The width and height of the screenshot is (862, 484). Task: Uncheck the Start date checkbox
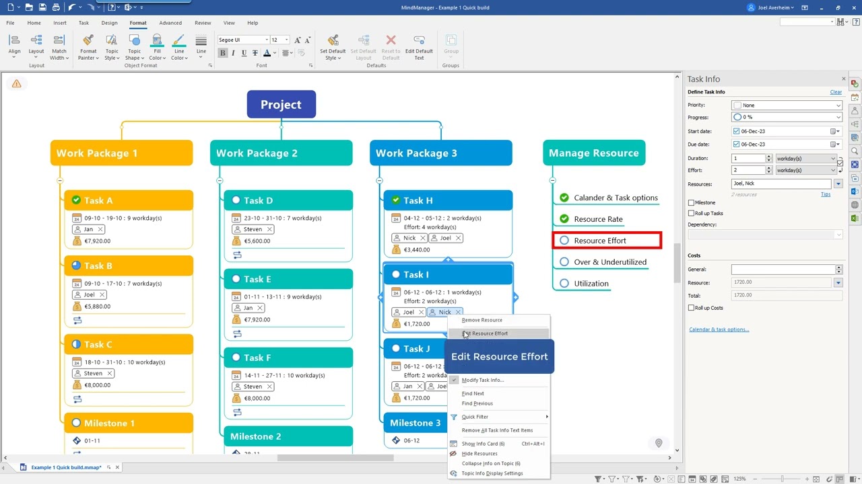(736, 131)
